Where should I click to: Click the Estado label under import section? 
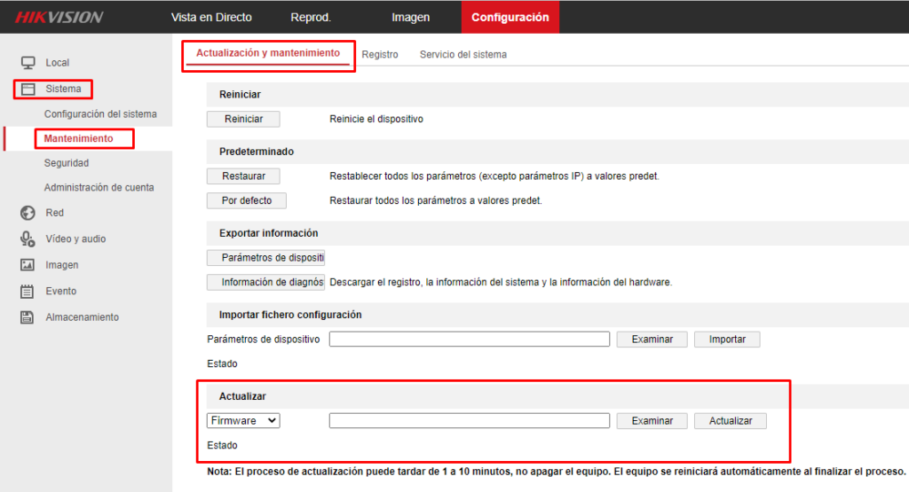pyautogui.click(x=222, y=363)
